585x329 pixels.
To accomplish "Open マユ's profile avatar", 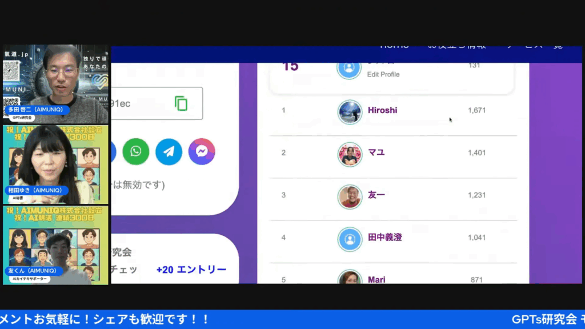I will pyautogui.click(x=350, y=154).
